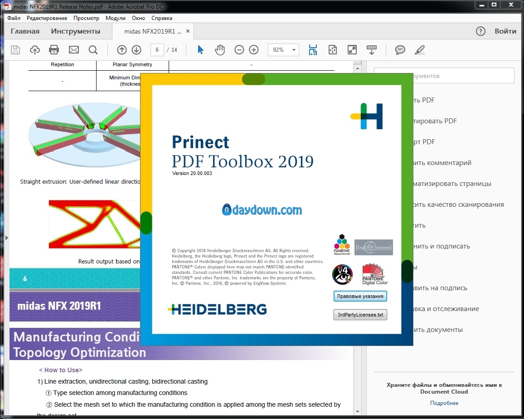Go to previous page arrow icon

(121, 50)
